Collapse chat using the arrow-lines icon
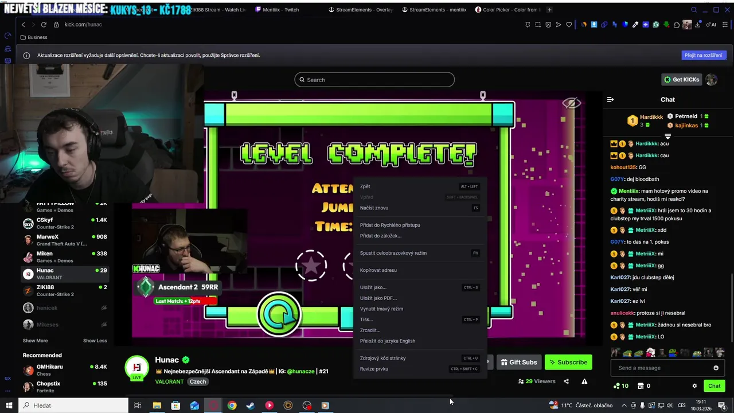 point(610,99)
